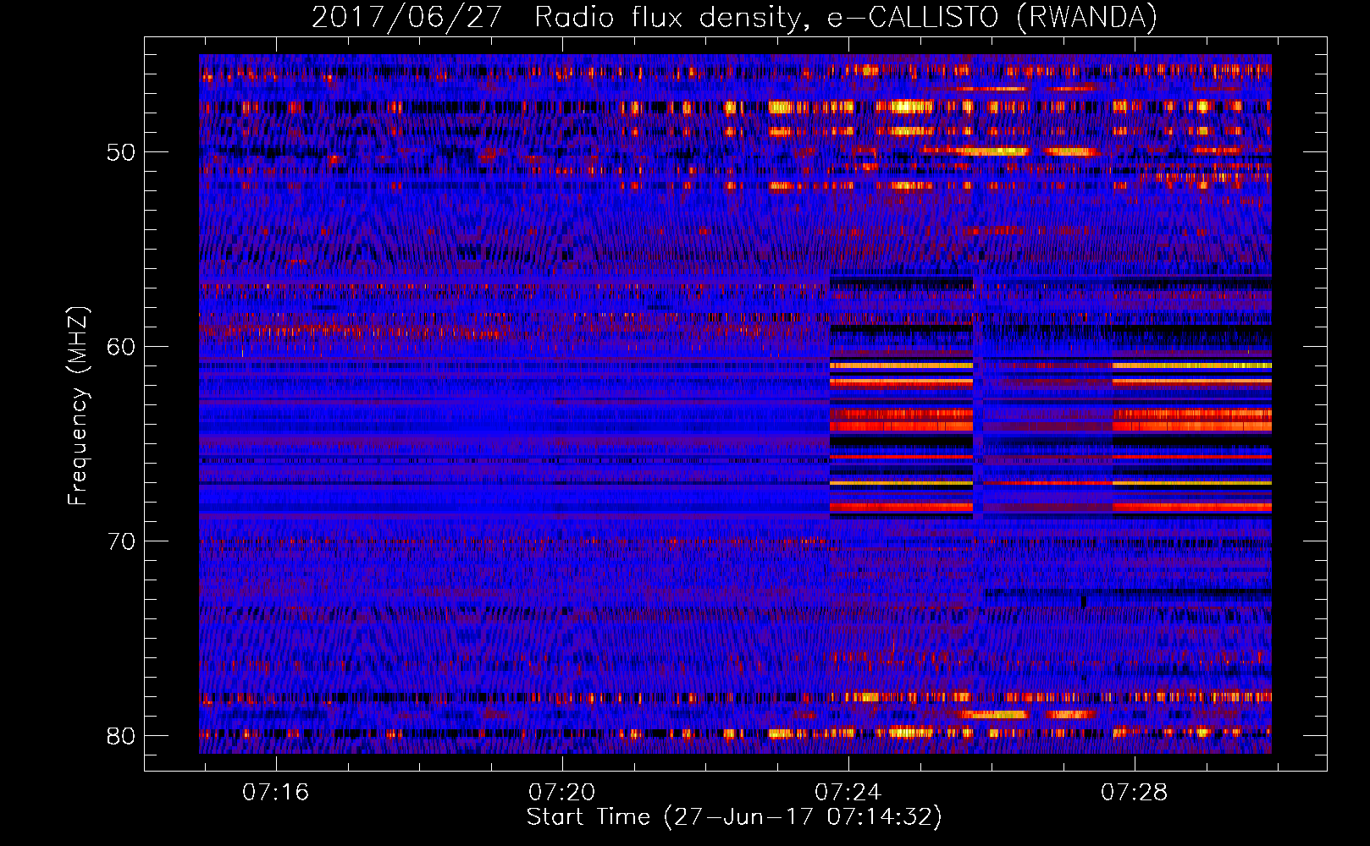The width and height of the screenshot is (1370, 846).
Task: Click the '50' frequency axis label
Action: 121,152
